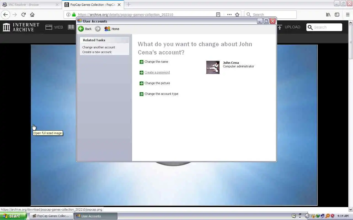This screenshot has height=220, width=353.
Task: Click John Cena's account picture
Action: (x=213, y=67)
